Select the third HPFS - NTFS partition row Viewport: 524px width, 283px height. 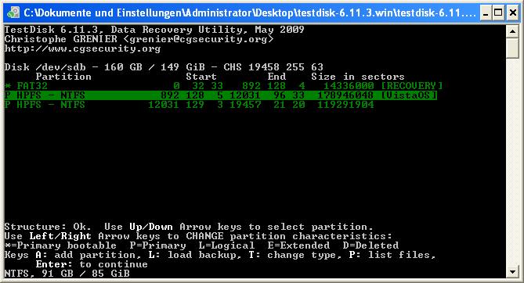(x=189, y=105)
